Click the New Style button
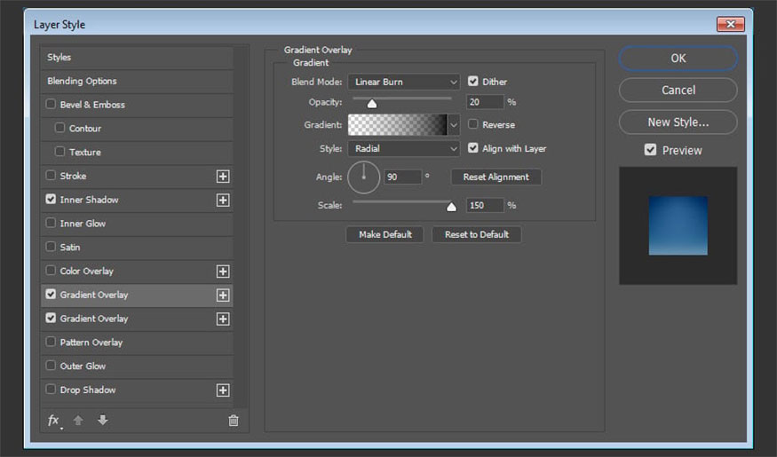This screenshot has width=777, height=457. click(x=678, y=122)
